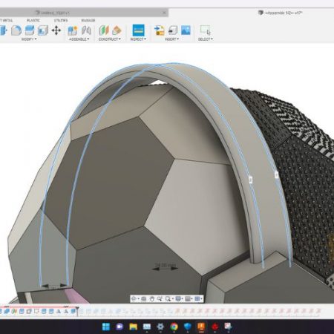Click the Fillet tool in Modify
Screen dimensions: 334x334
16,30
